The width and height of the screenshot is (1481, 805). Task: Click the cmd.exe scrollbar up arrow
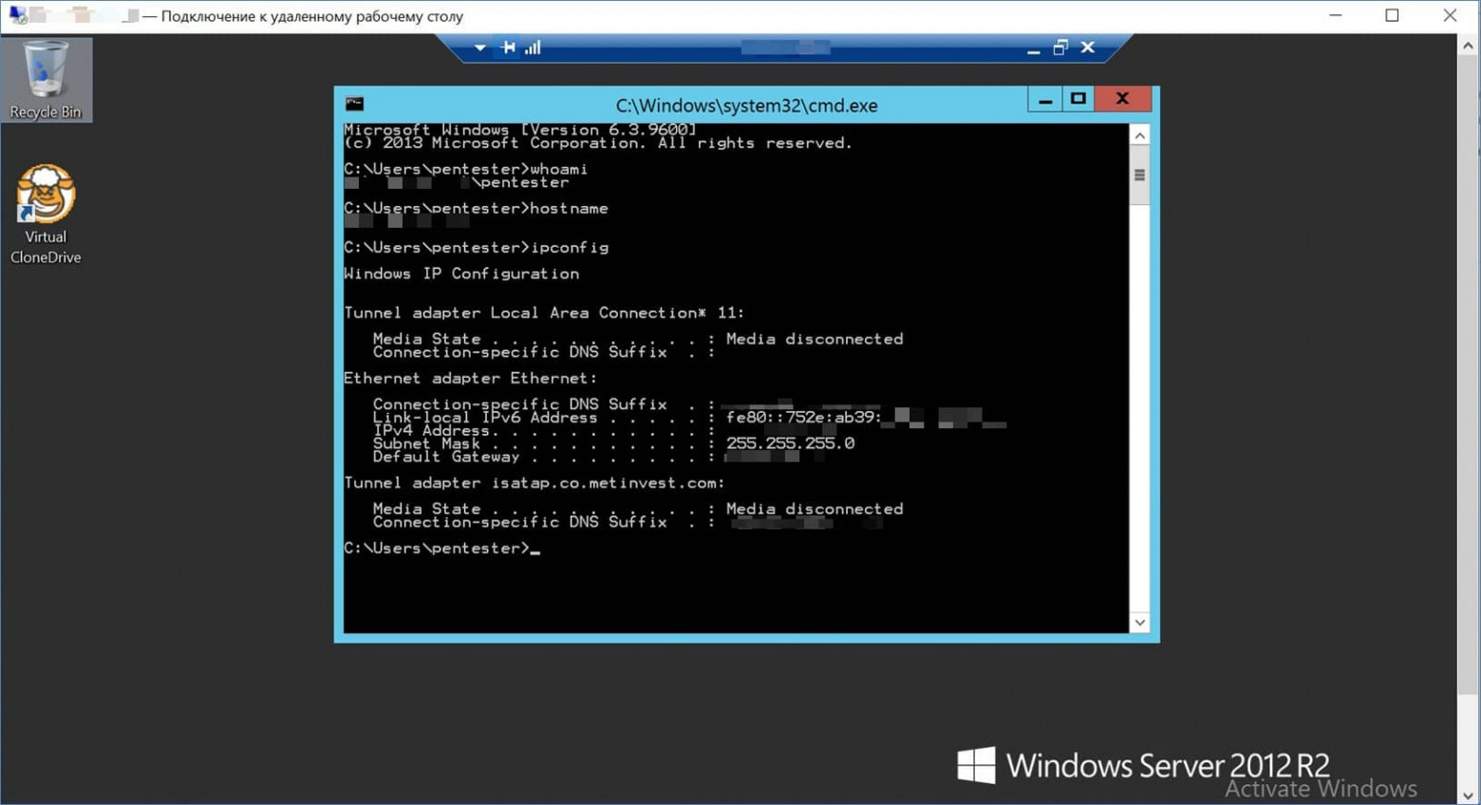click(x=1140, y=136)
